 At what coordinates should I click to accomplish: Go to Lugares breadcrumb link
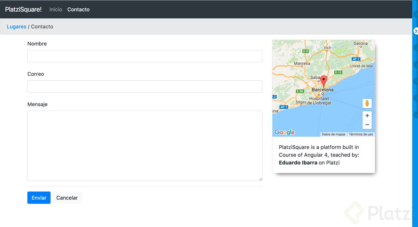point(16,26)
